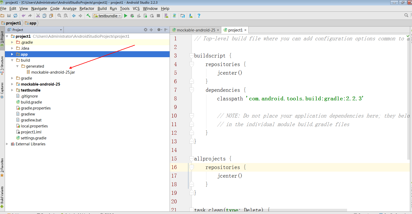The width and height of the screenshot is (412, 214).
Task: Click the Redo arrow in the toolbar
Action: click(x=30, y=16)
